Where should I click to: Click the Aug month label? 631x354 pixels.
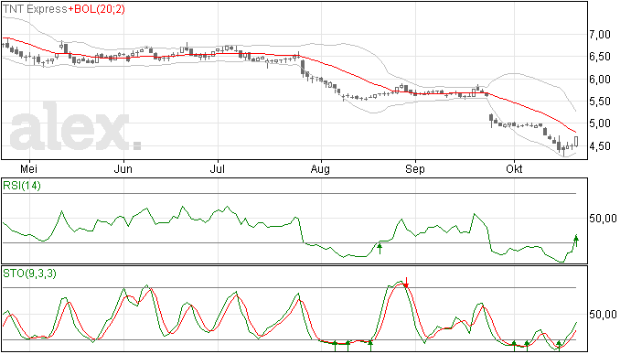coord(320,168)
